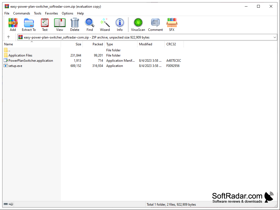The width and height of the screenshot is (280, 210).
Task: Open the File menu
Action: [x=7, y=13]
